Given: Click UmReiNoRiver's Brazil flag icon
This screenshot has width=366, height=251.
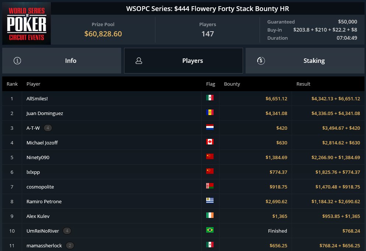Looking at the screenshot, I should 210,230.
